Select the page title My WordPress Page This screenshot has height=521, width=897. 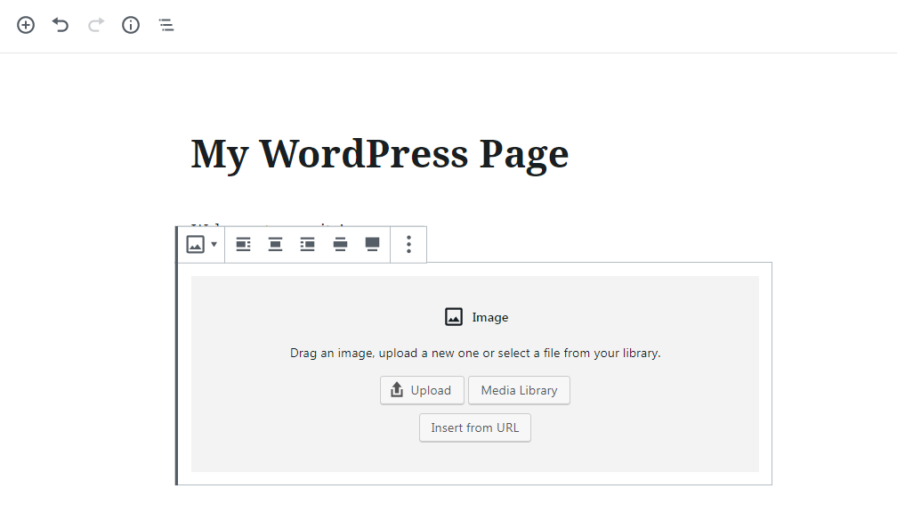point(378,153)
